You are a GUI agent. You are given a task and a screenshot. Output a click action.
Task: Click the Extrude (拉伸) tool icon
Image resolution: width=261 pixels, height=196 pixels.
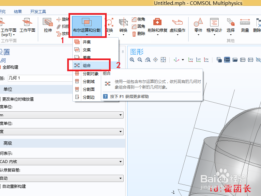click(48, 25)
